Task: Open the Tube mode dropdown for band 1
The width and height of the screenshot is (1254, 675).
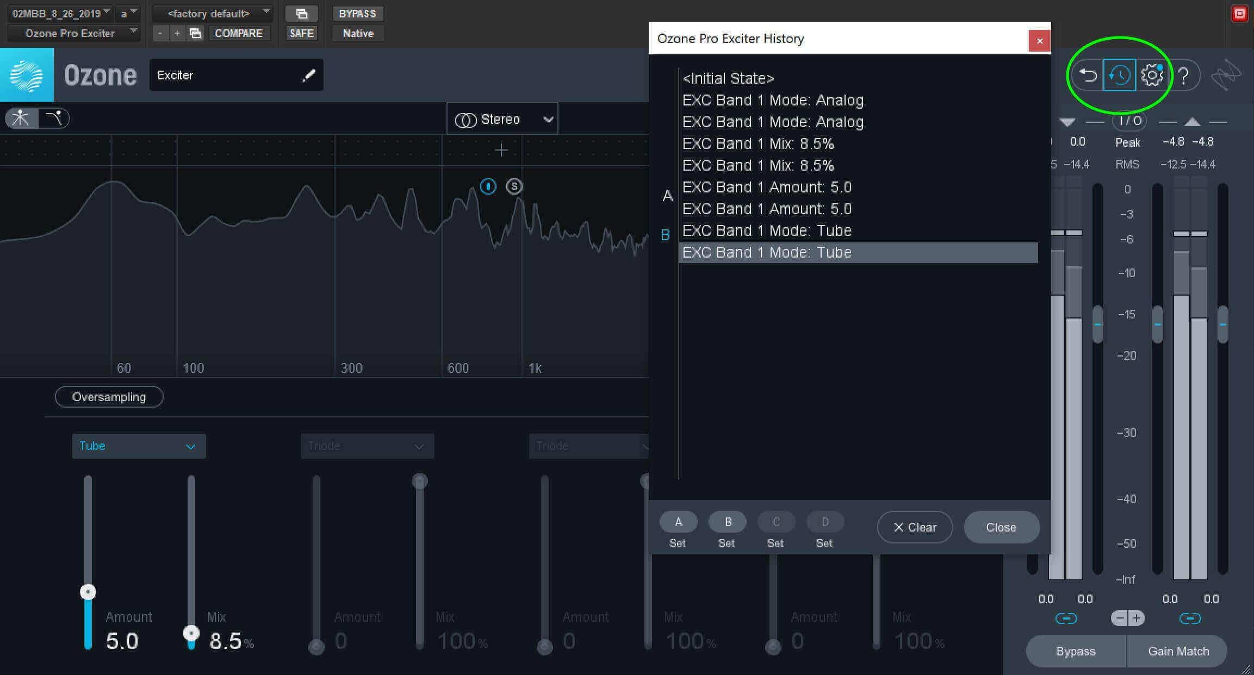Action: pos(139,446)
